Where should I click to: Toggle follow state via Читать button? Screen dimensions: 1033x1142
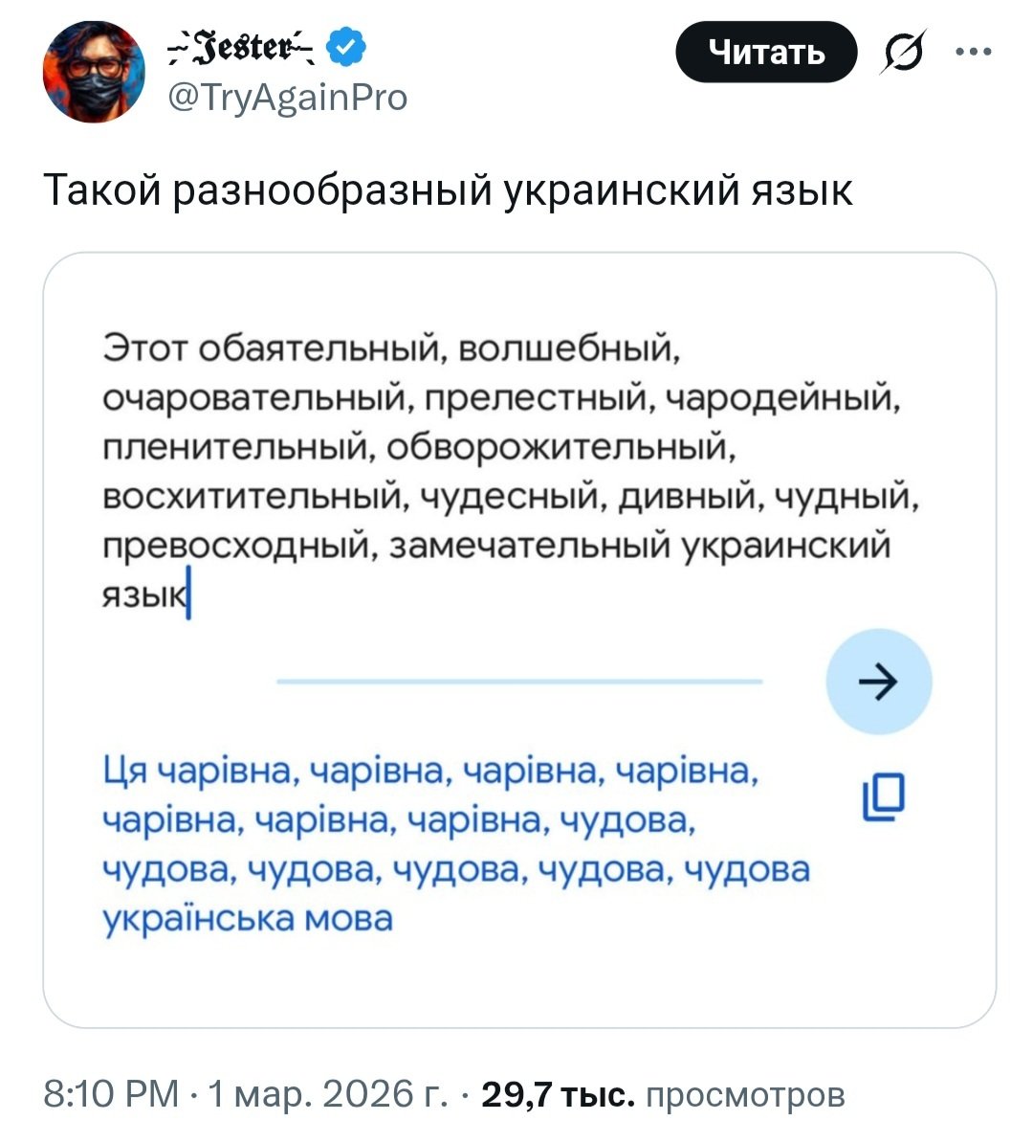767,55
